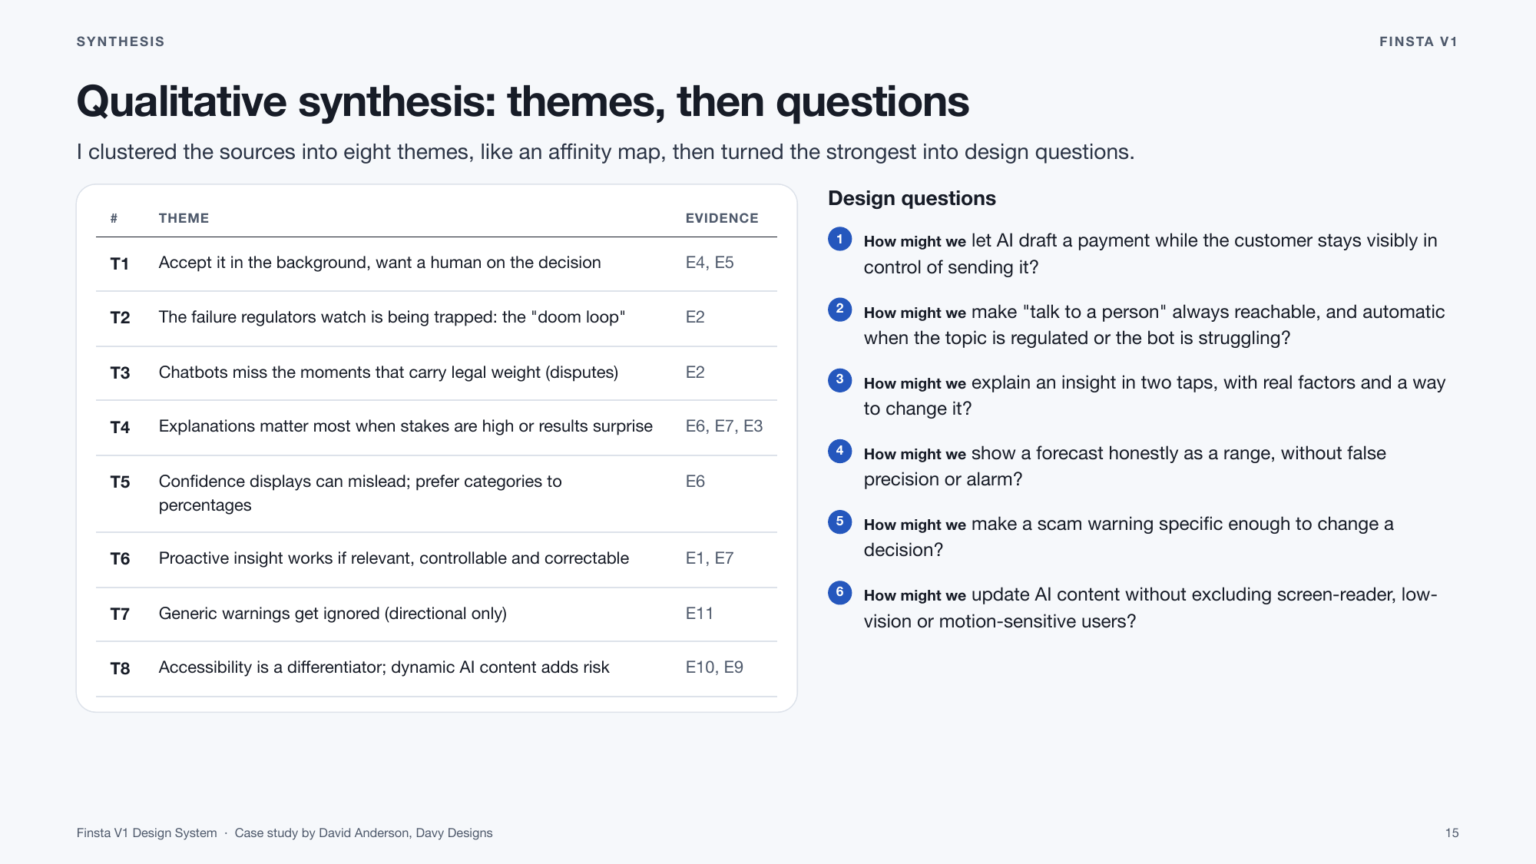Click the FINSTA V1 header label
This screenshot has height=864, width=1536.
(1418, 41)
